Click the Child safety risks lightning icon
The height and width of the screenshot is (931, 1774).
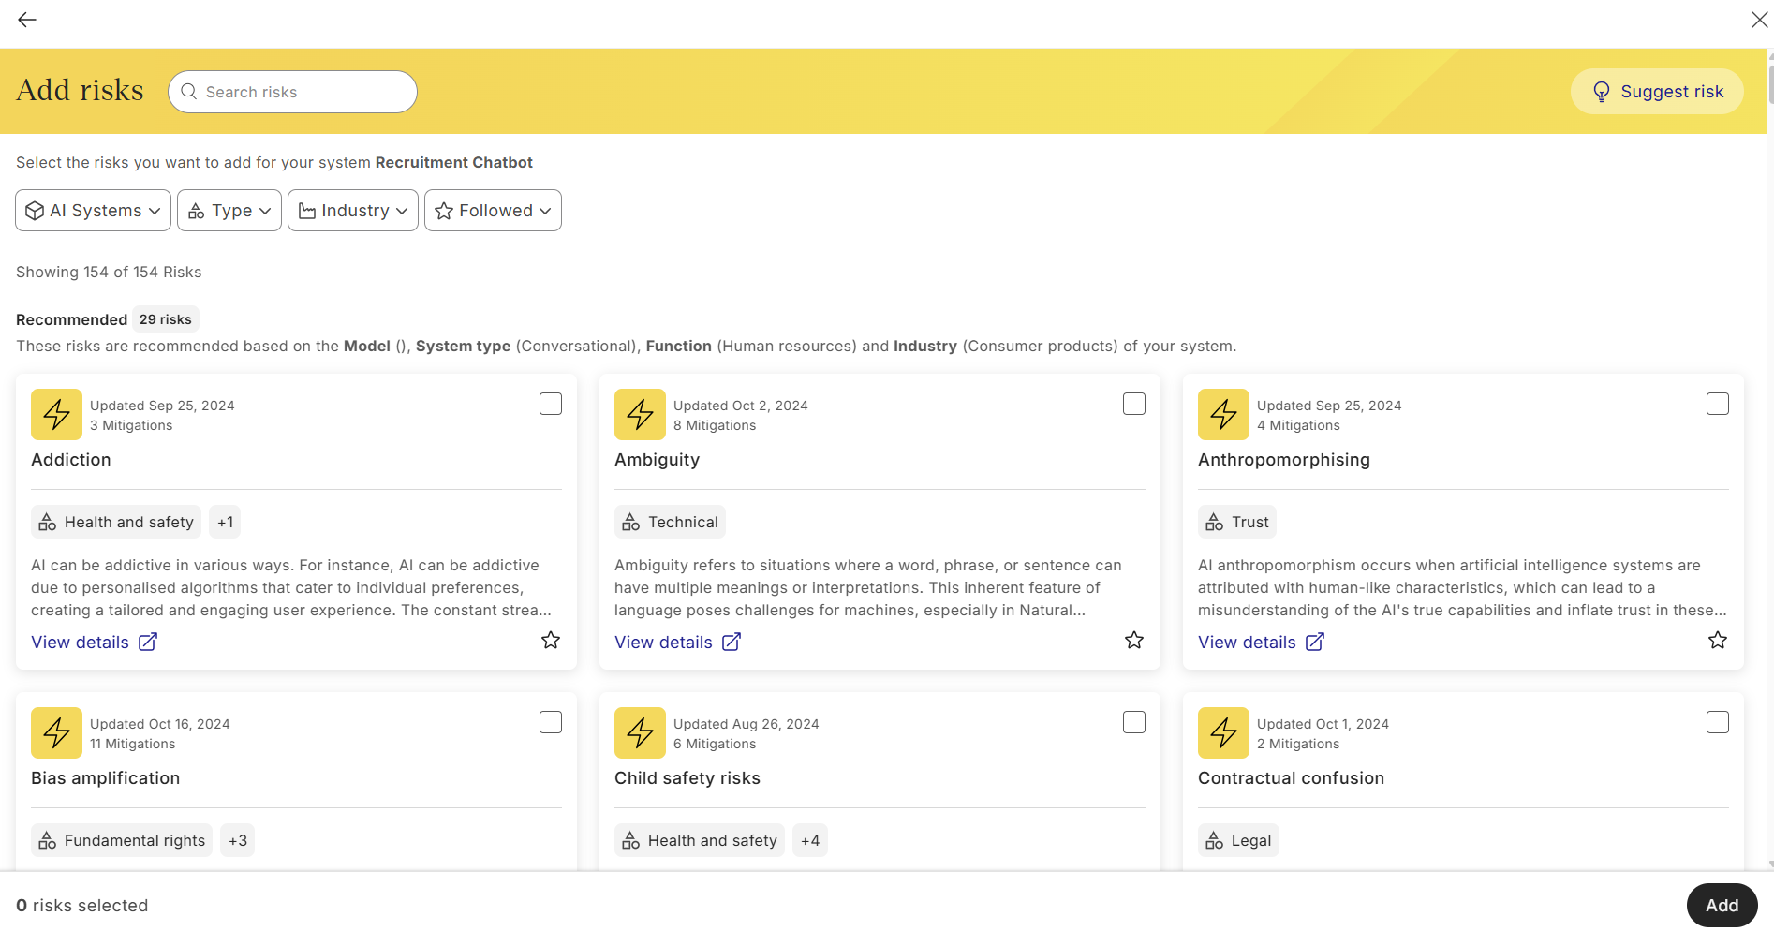click(640, 732)
